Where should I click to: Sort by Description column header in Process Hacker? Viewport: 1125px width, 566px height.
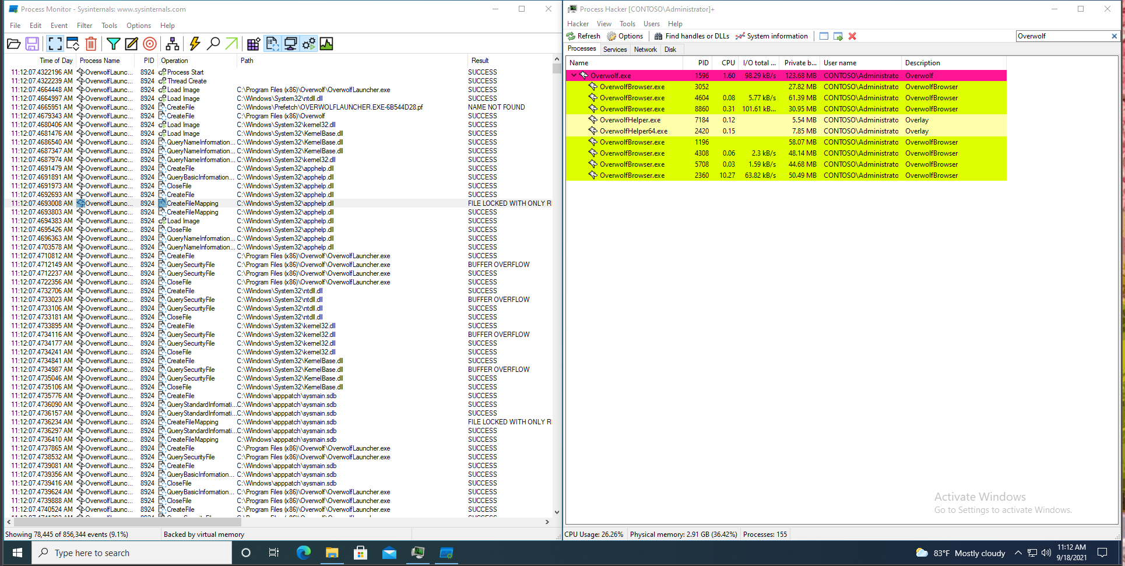point(954,63)
